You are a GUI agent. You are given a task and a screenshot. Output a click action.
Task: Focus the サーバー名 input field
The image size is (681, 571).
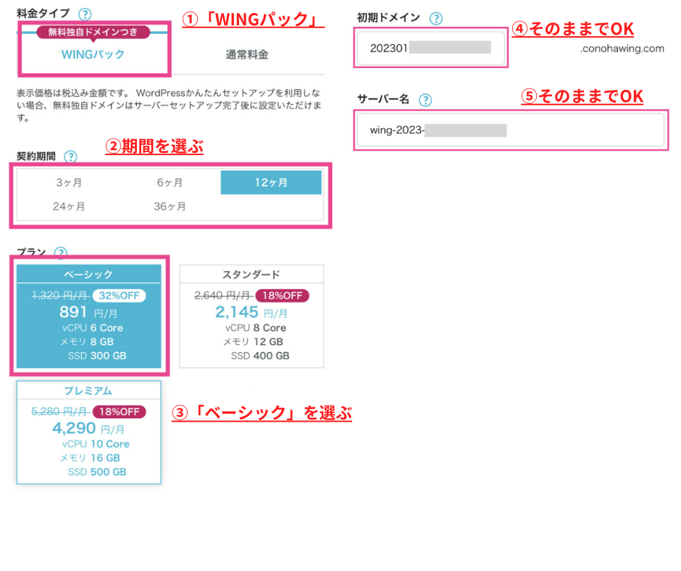point(511,130)
